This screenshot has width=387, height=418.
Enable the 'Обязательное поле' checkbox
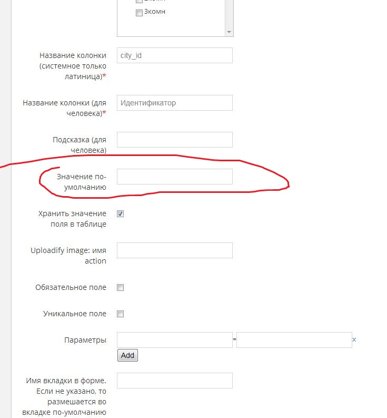click(x=120, y=288)
